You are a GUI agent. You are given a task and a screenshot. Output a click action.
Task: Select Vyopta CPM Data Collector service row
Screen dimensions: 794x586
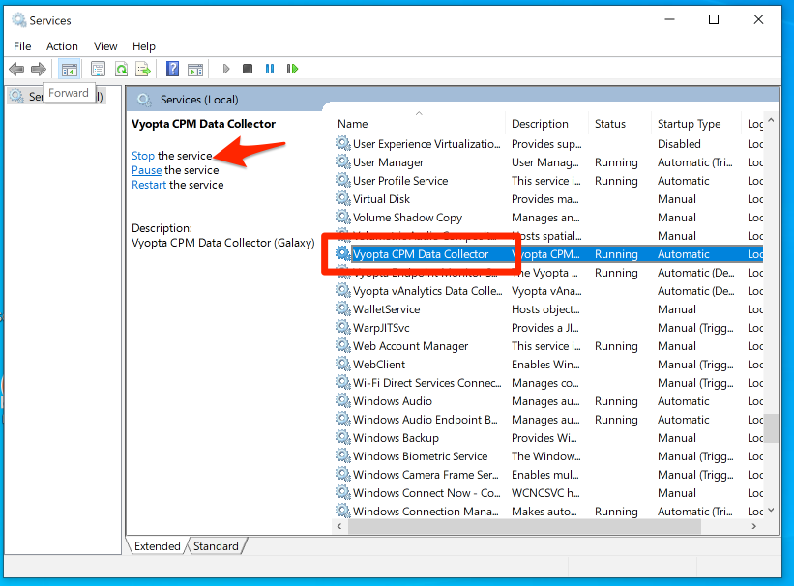coord(549,254)
